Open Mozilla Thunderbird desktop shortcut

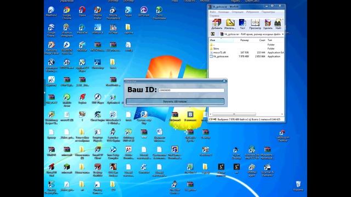113,13
